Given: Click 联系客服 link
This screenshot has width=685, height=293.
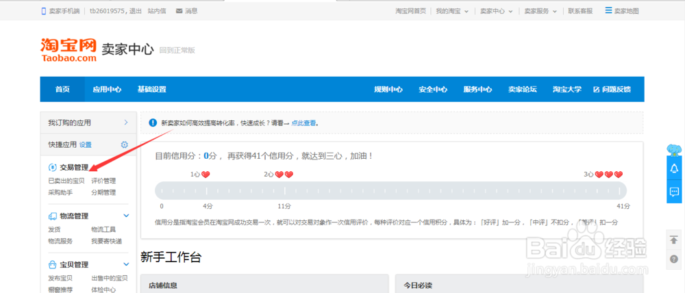Looking at the screenshot, I should (581, 12).
